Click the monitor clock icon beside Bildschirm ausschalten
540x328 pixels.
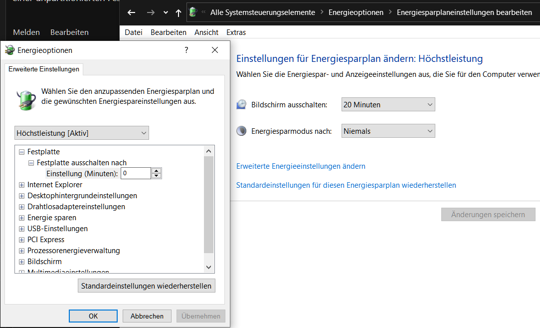pos(241,104)
